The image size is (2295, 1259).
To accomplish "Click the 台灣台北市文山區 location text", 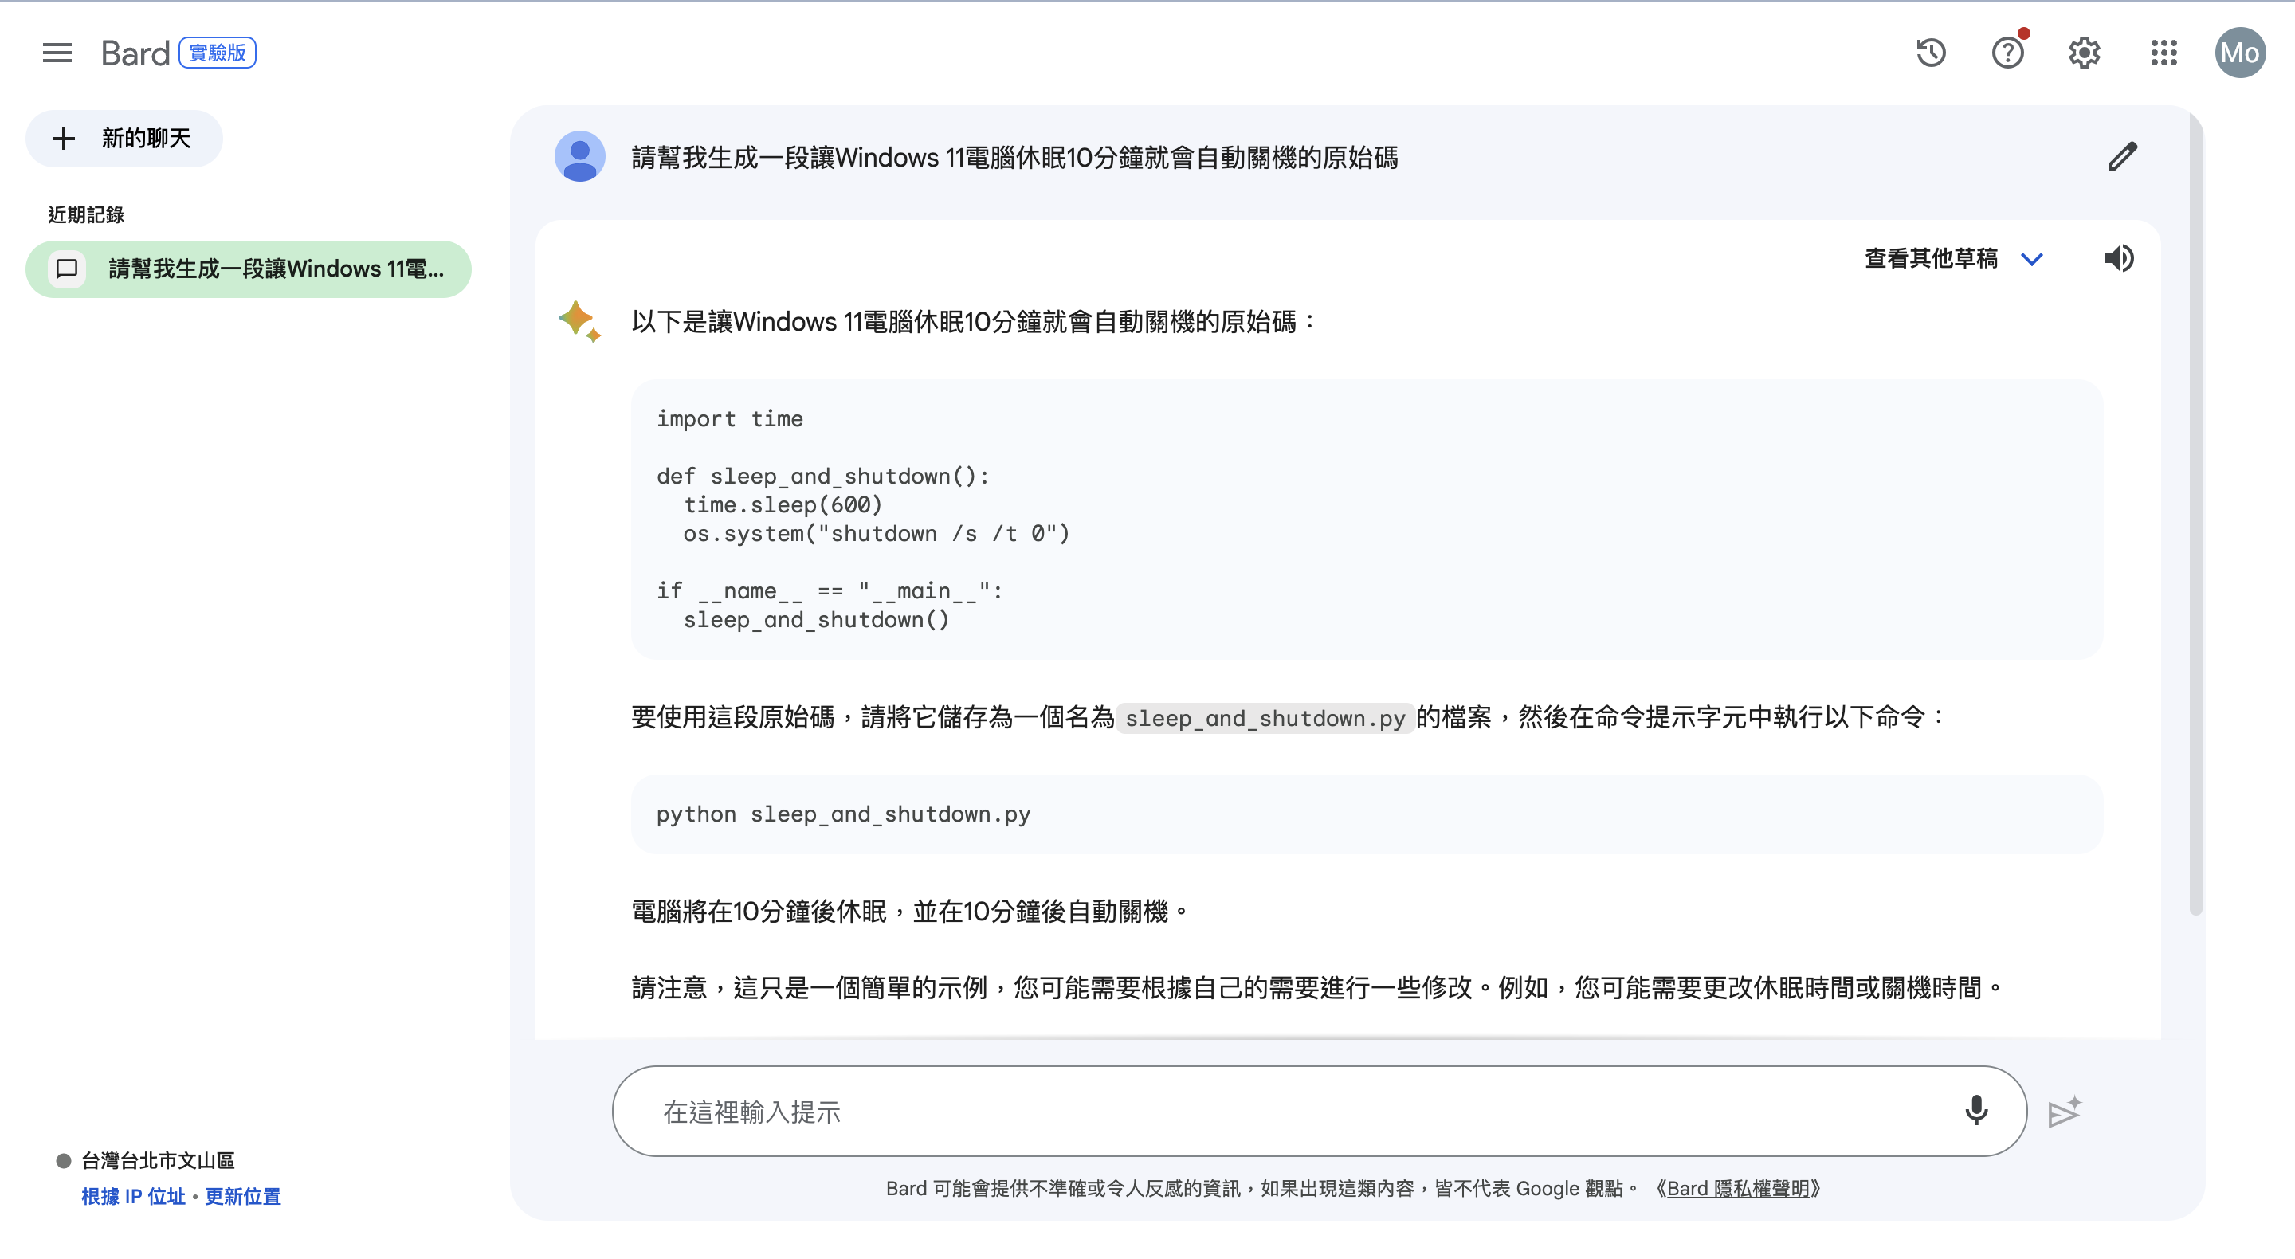I will coord(158,1160).
